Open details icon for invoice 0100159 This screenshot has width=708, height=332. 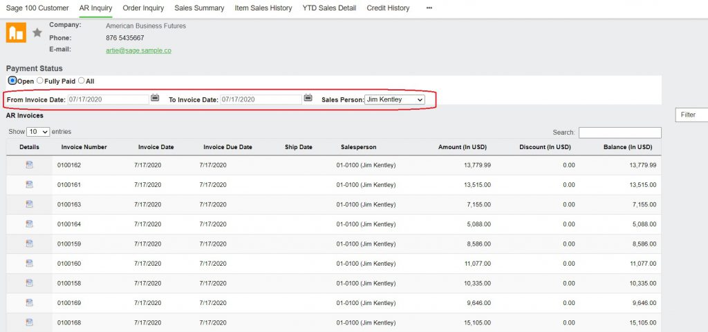pos(29,243)
